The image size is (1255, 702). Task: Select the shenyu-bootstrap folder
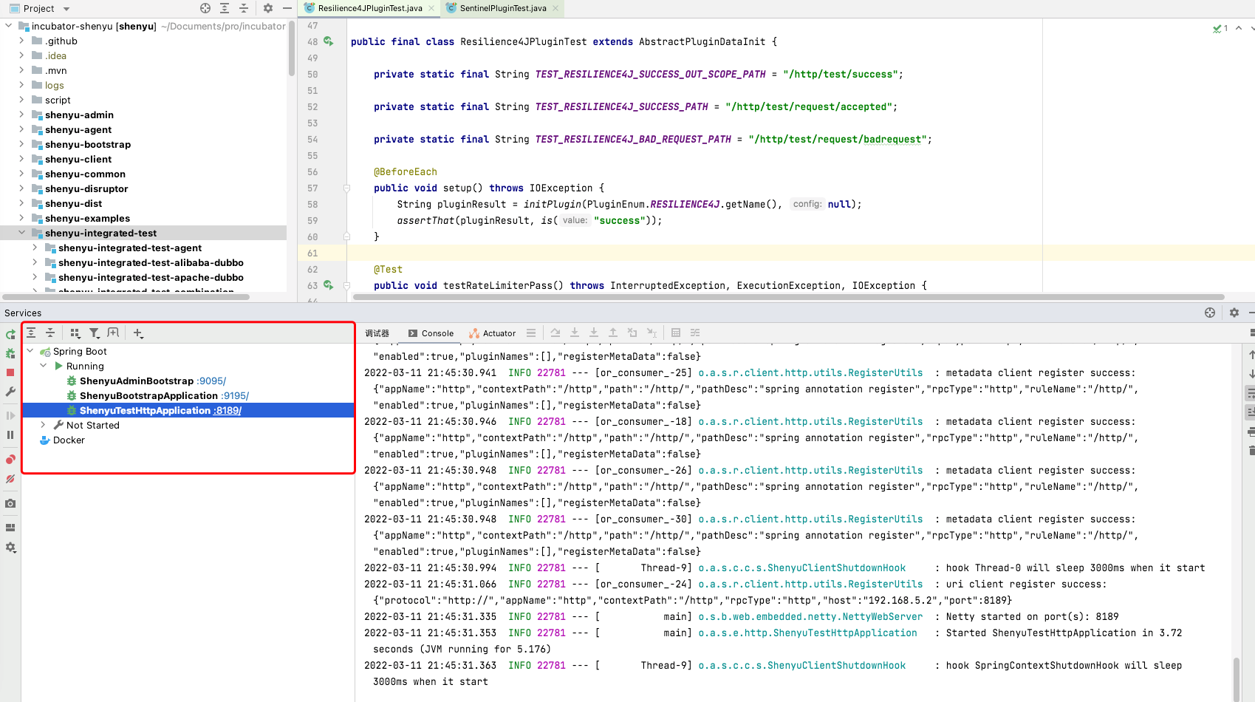88,144
